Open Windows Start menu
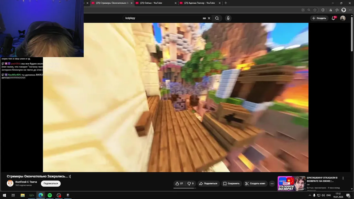The height and width of the screenshot is (199, 354). coord(4,195)
